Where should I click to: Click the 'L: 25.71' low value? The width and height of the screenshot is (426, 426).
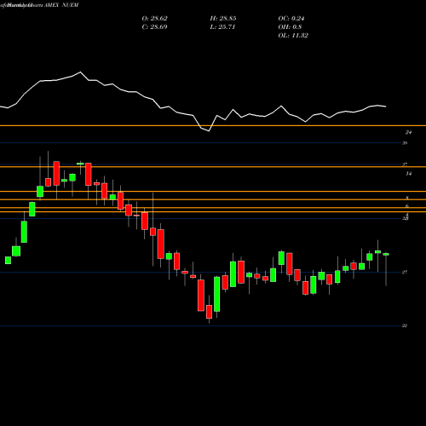222,27
